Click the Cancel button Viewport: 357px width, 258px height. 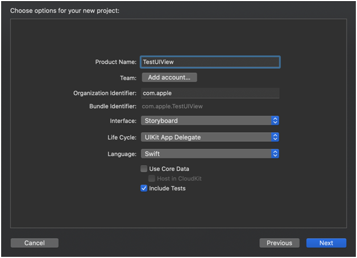35,243
